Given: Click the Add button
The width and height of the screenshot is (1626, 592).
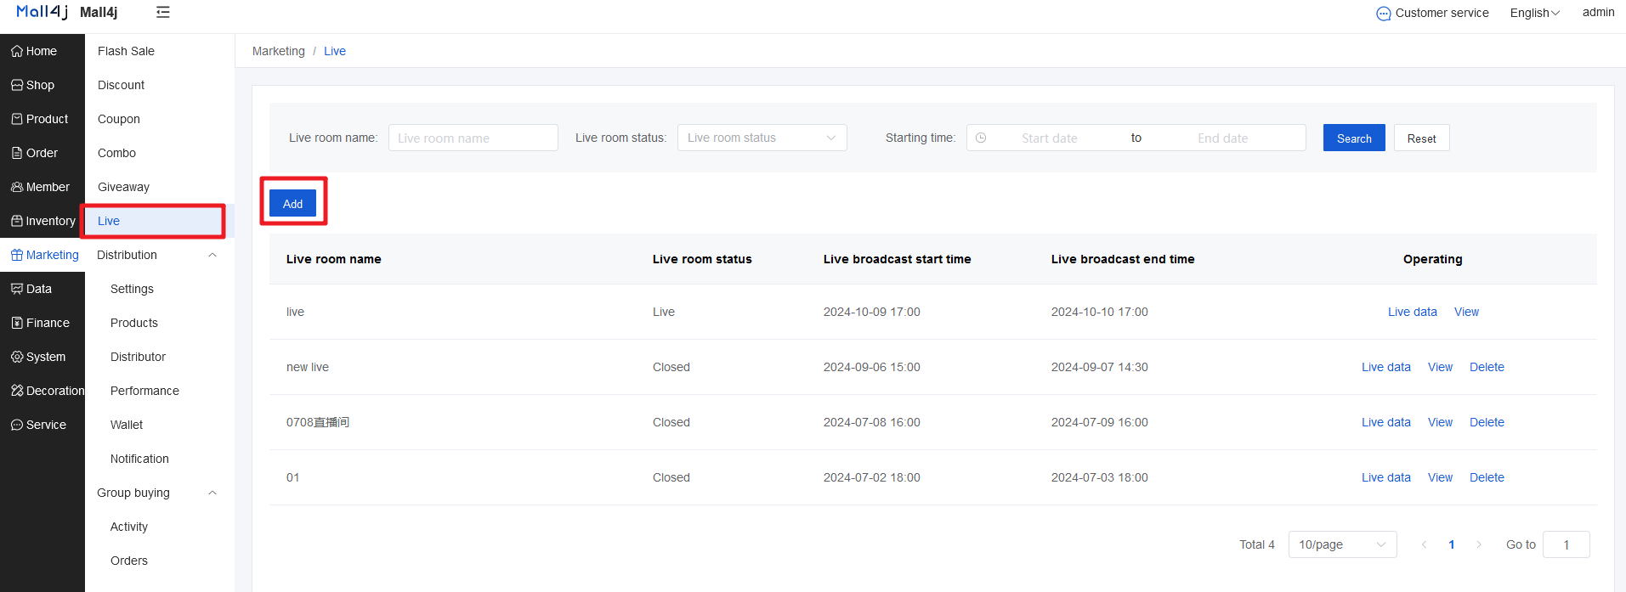Looking at the screenshot, I should (292, 203).
